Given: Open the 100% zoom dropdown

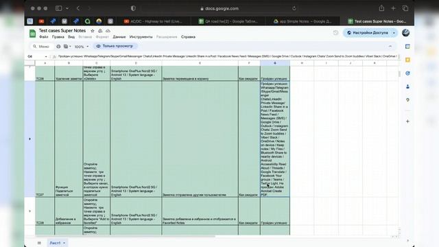Looking at the screenshot, I should pos(82,47).
